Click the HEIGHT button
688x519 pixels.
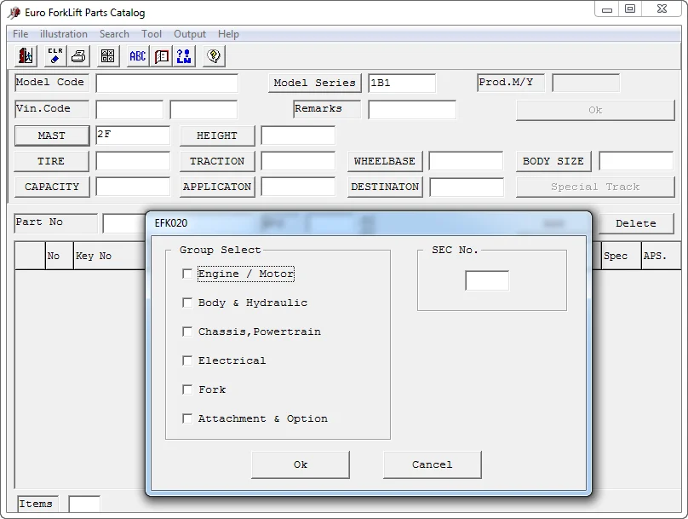click(x=217, y=136)
